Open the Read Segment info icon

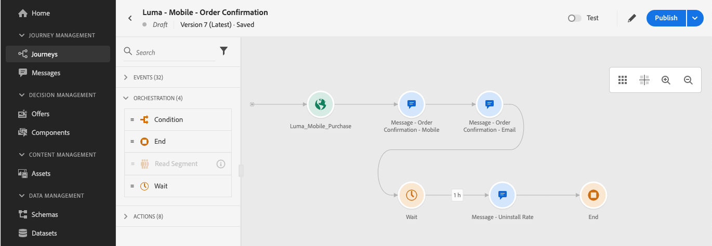[221, 164]
